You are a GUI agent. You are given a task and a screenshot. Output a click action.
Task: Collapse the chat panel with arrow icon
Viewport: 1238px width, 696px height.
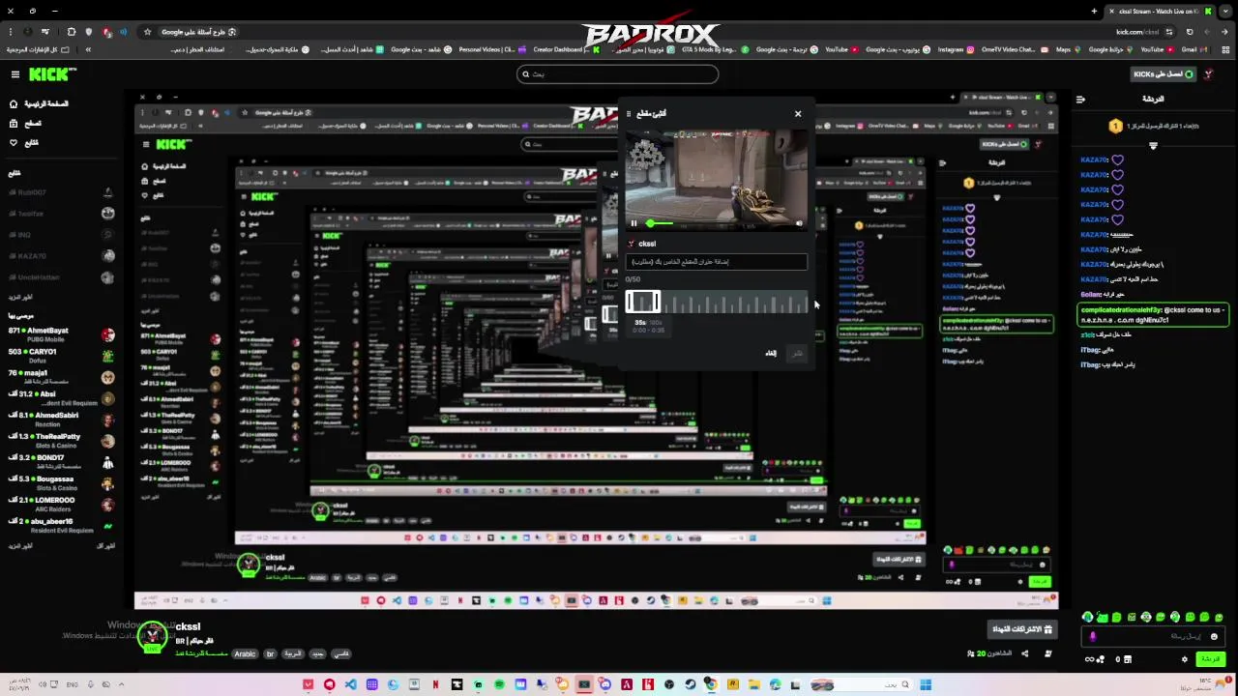pyautogui.click(x=1080, y=99)
